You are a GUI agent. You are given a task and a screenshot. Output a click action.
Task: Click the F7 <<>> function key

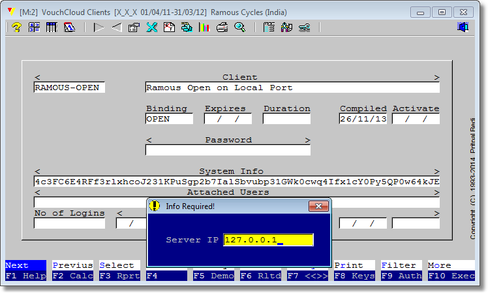[x=307, y=275]
